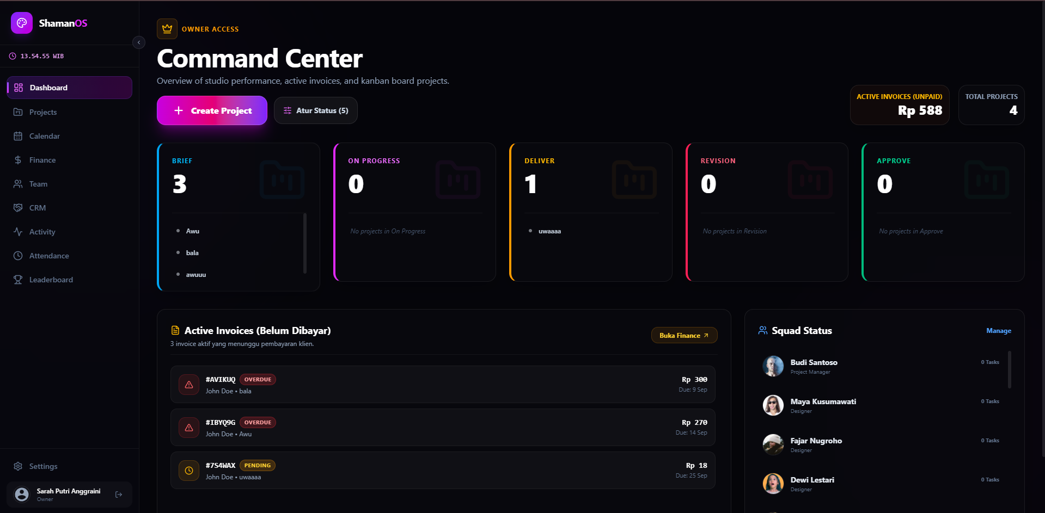Select Budi Santoso's avatar photo
This screenshot has height=513, width=1045.
coord(773,366)
